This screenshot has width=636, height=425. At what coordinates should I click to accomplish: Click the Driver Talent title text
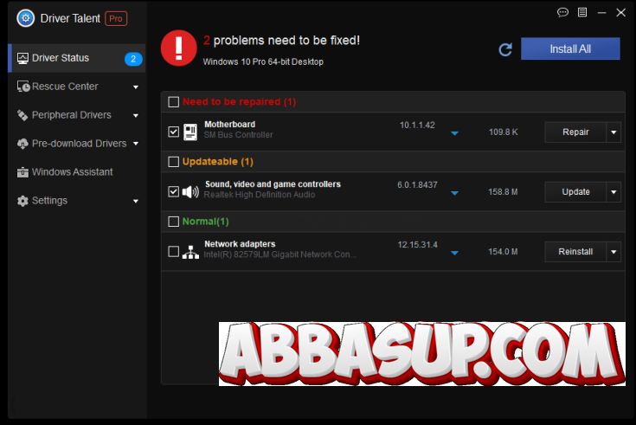click(x=70, y=19)
